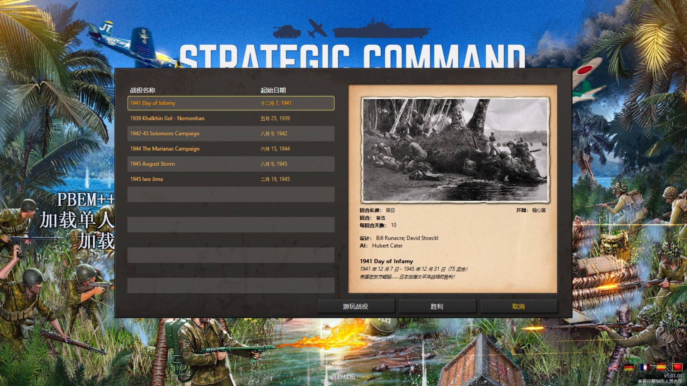Select the 1942-43 Solomons Campaign row
The height and width of the screenshot is (386, 687).
click(231, 133)
